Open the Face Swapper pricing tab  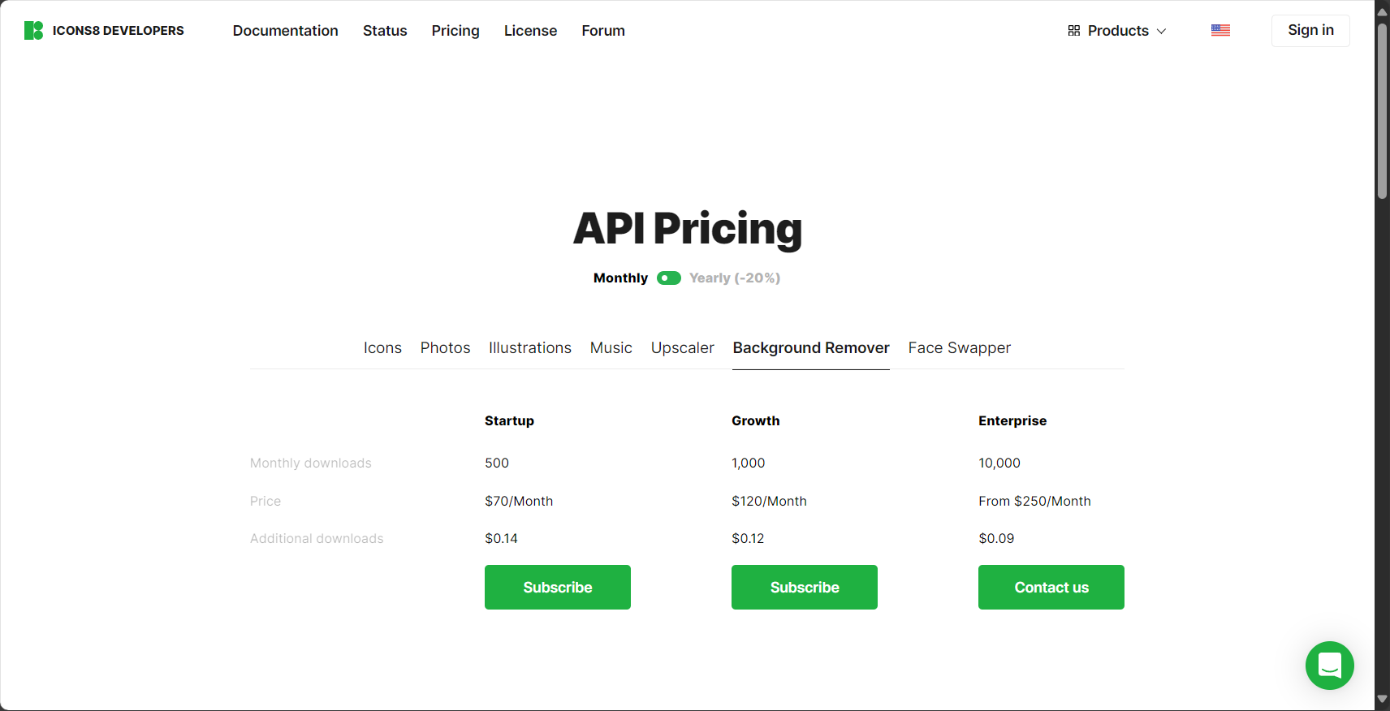click(x=959, y=348)
